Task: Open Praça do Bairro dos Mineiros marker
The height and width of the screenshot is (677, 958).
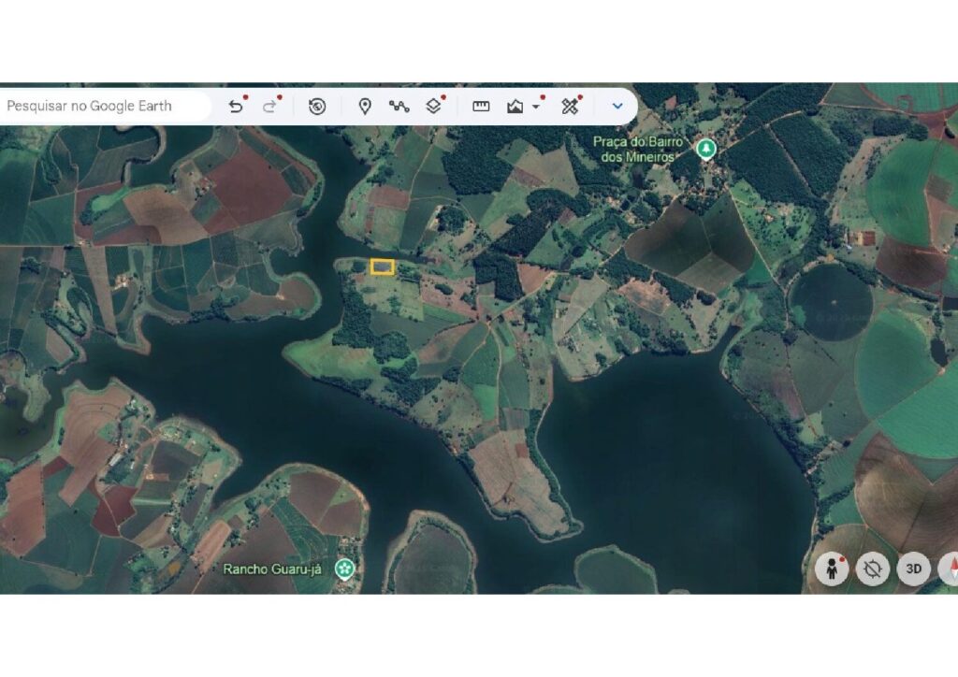Action: point(706,149)
